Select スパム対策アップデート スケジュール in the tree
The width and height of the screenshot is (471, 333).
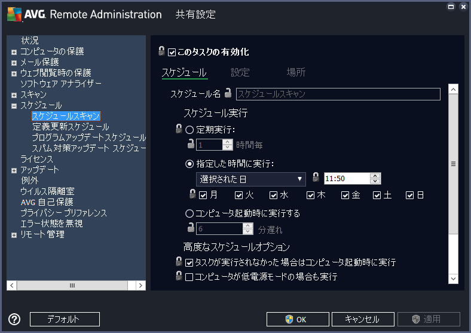(89, 148)
